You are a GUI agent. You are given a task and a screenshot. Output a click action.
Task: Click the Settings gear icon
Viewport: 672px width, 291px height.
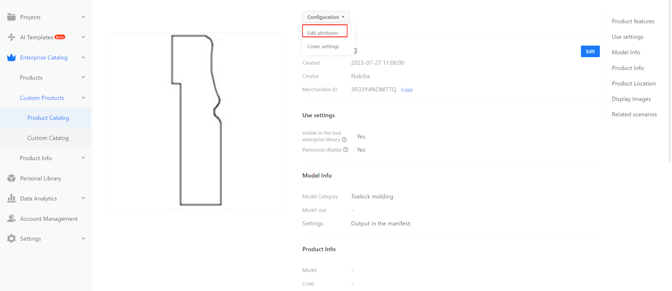coord(11,239)
